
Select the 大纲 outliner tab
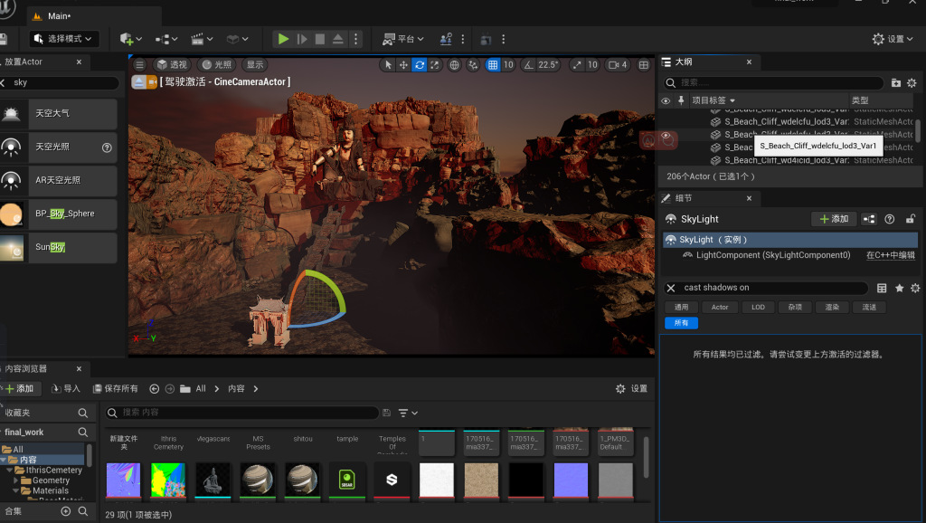[x=684, y=62]
